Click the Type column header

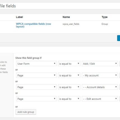click(105, 17)
